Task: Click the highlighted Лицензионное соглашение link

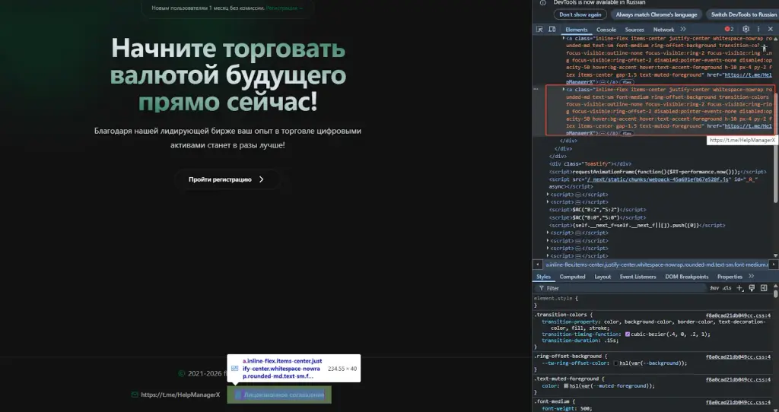Action: point(279,395)
